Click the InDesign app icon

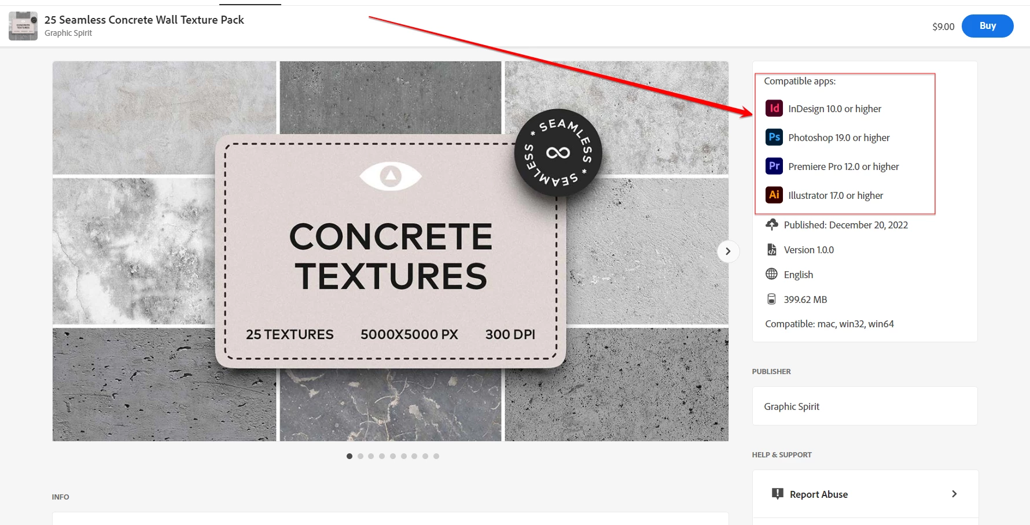[774, 108]
